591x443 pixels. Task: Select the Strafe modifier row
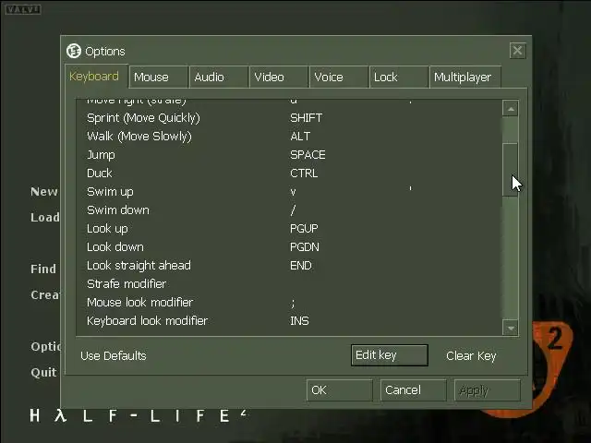pos(289,284)
